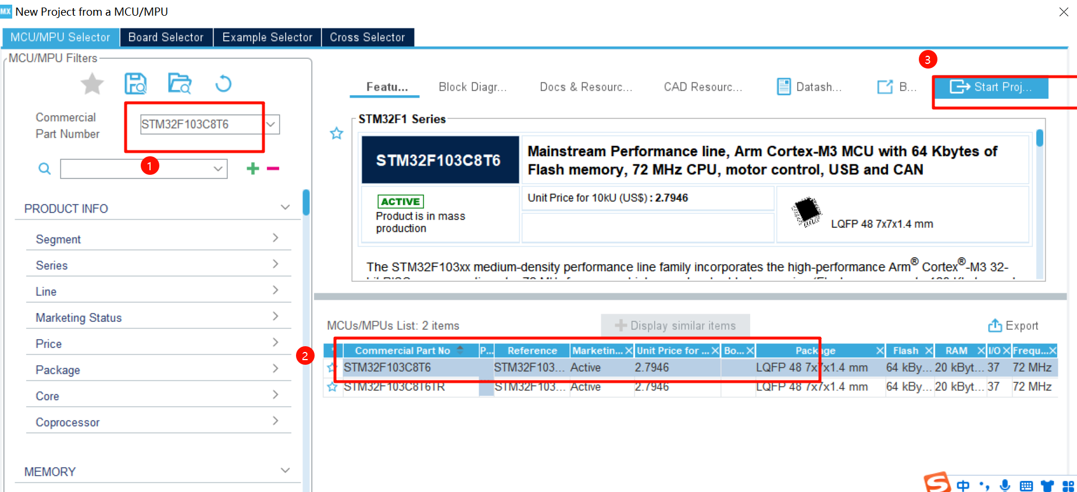The height and width of the screenshot is (492, 1077).
Task: Show favorite MCUs with the gray star icon
Action: click(92, 84)
